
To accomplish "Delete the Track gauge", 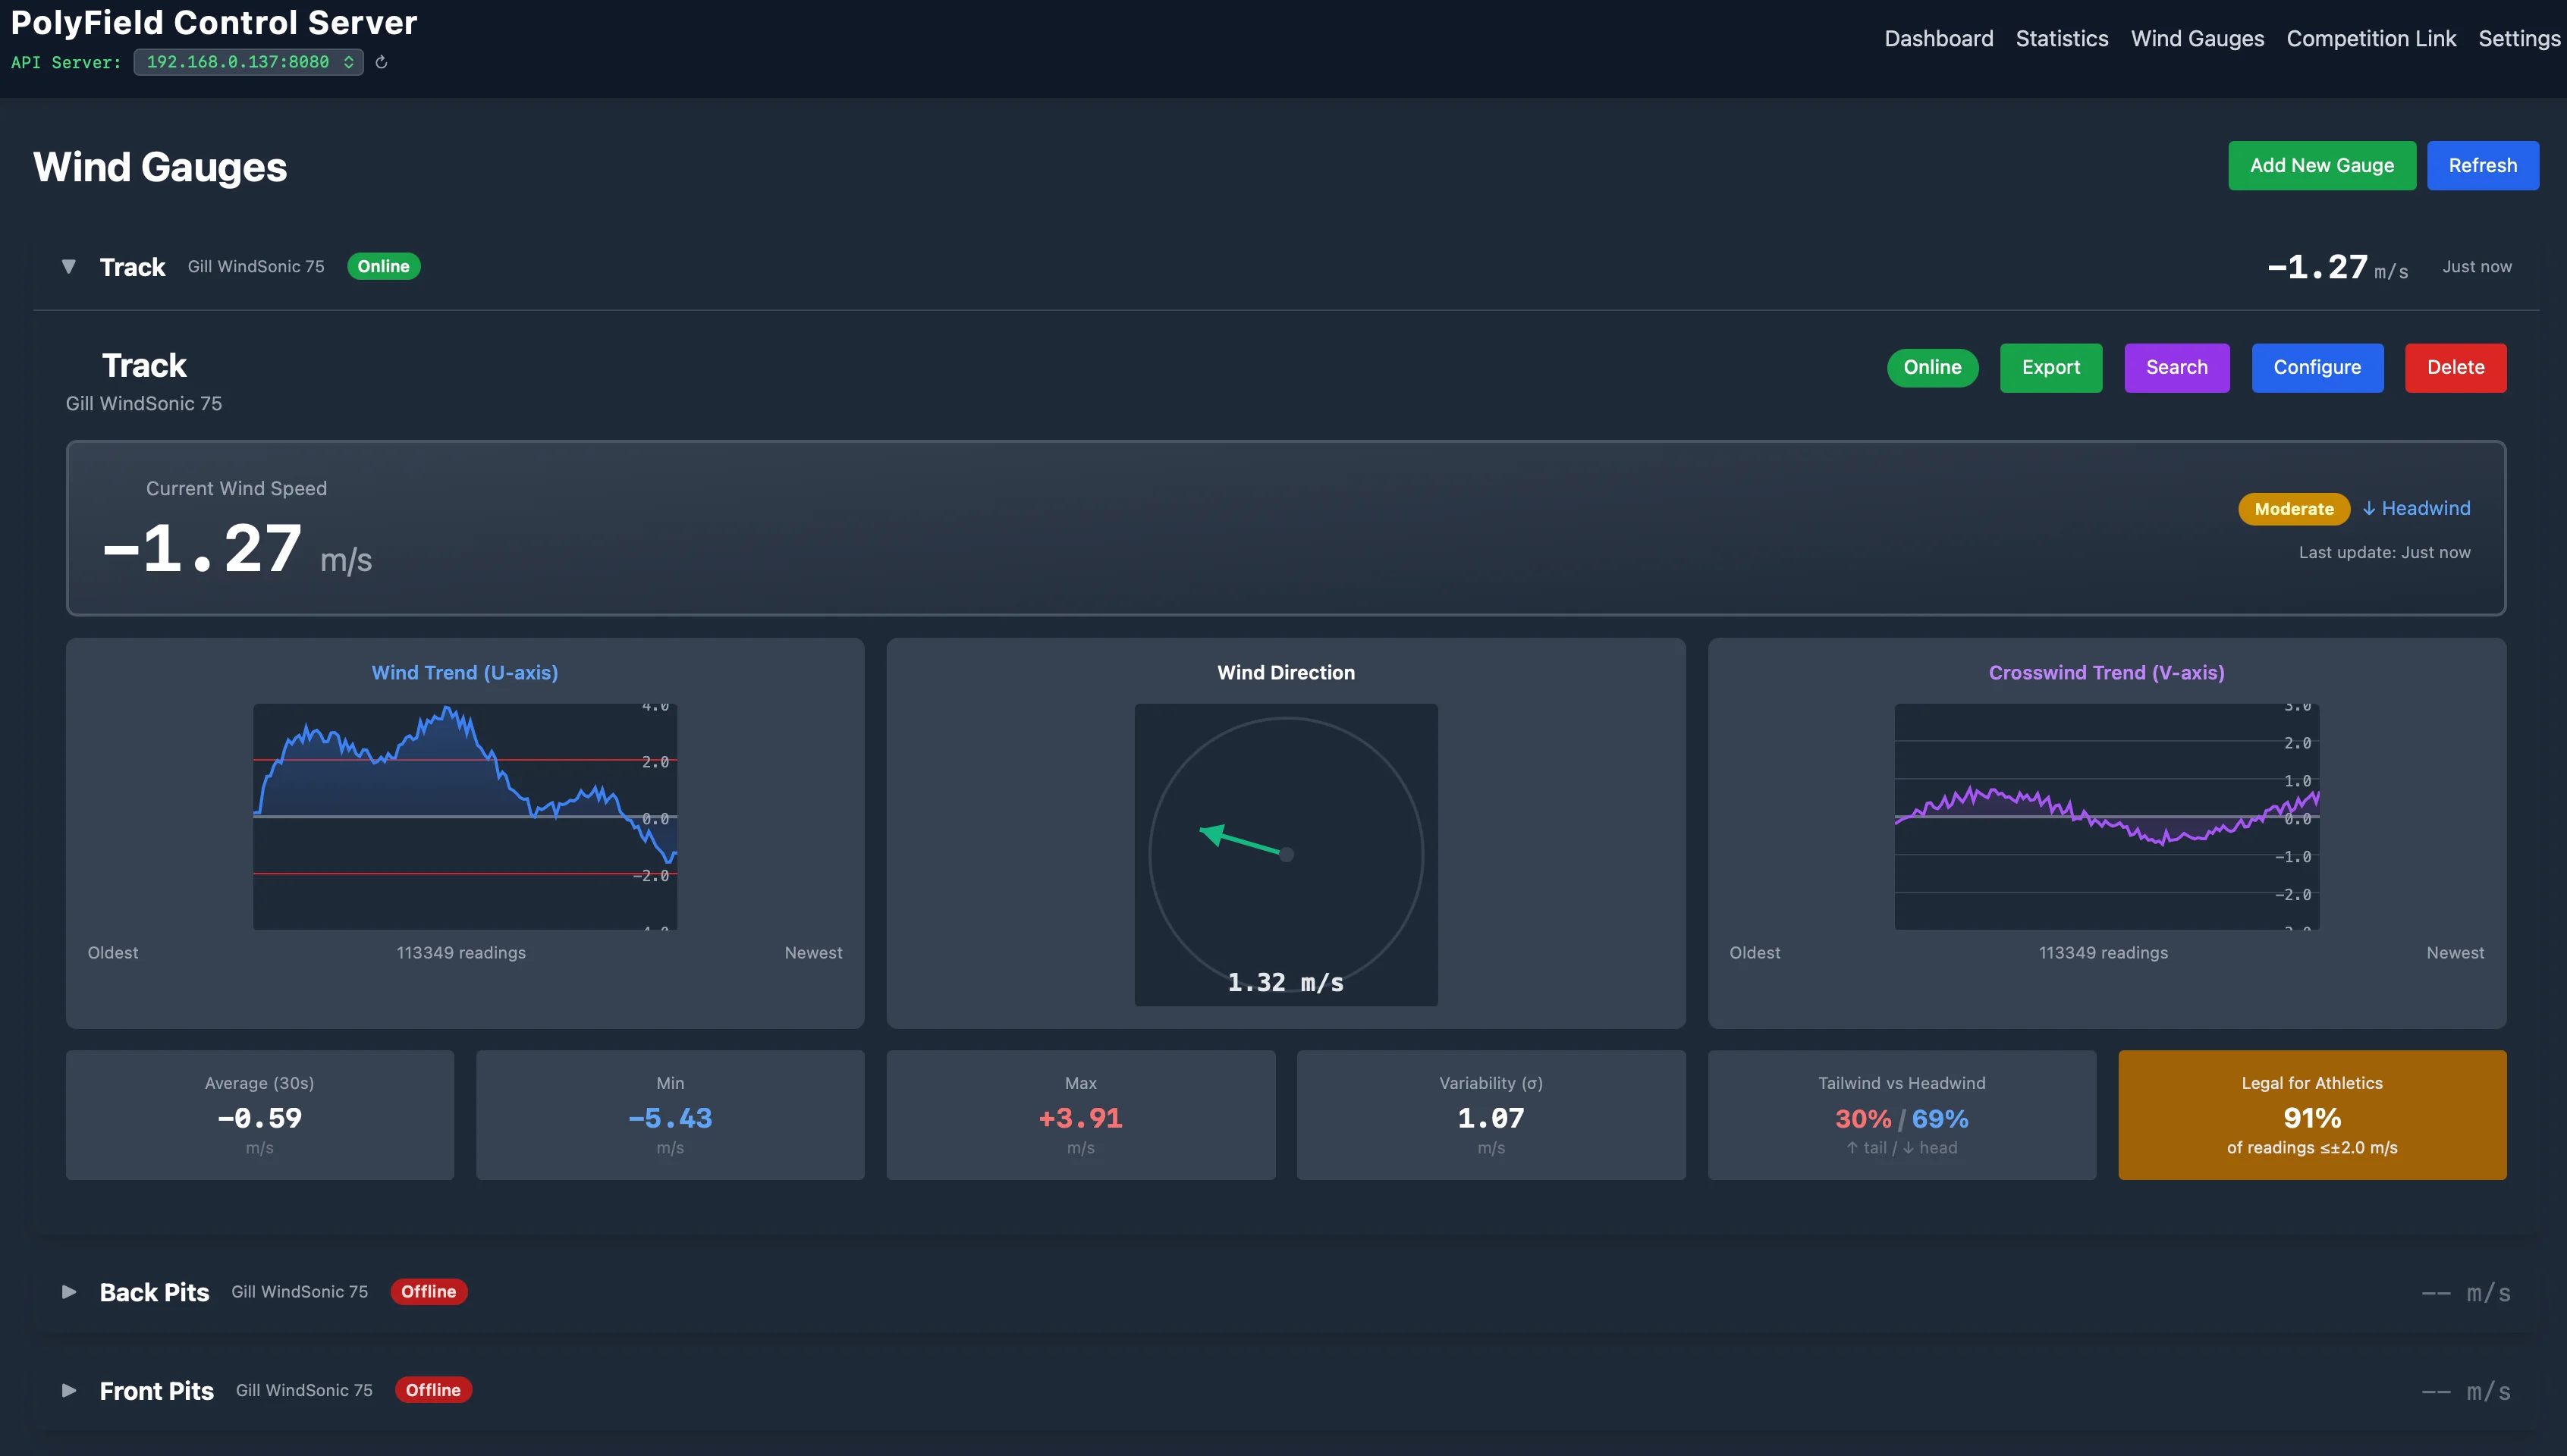I will tap(2455, 367).
